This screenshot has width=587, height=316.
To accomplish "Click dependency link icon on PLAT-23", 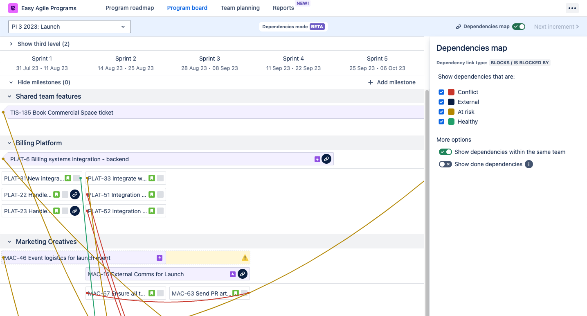I will (74, 211).
